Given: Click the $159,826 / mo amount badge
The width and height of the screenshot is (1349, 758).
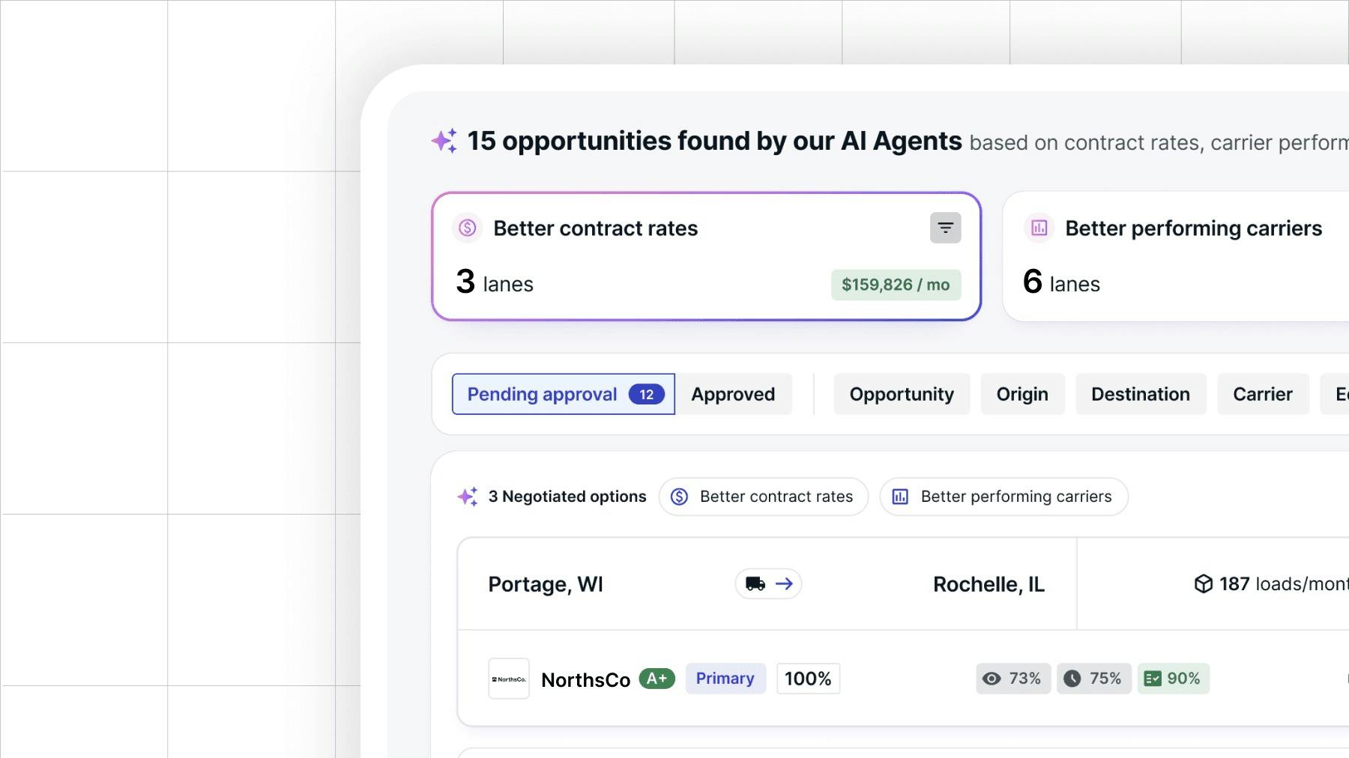Looking at the screenshot, I should pyautogui.click(x=896, y=285).
